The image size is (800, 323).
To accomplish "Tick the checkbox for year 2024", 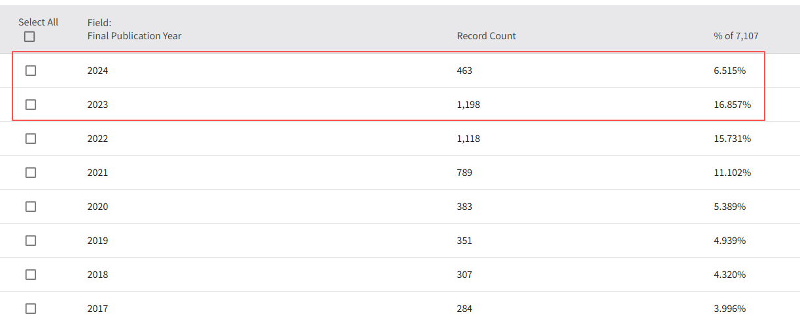I will pyautogui.click(x=31, y=71).
